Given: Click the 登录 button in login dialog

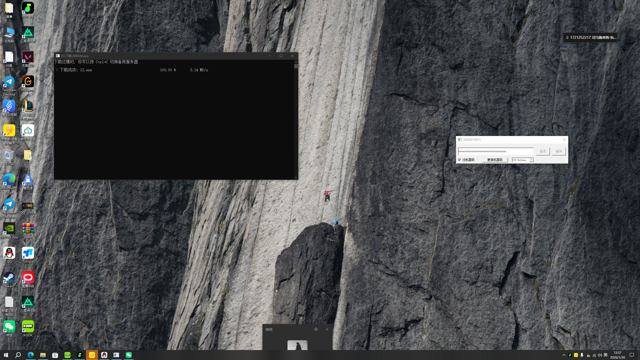Looking at the screenshot, I should (543, 151).
